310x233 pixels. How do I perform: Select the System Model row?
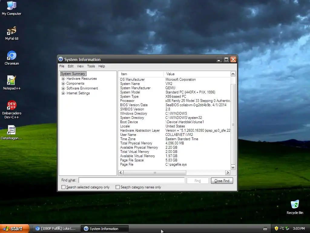(175, 92)
